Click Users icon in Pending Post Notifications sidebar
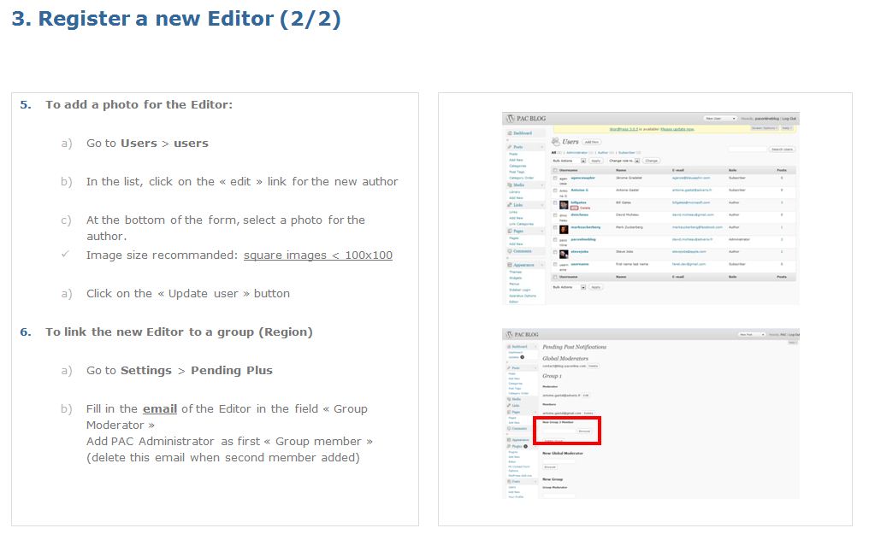 pyautogui.click(x=509, y=481)
